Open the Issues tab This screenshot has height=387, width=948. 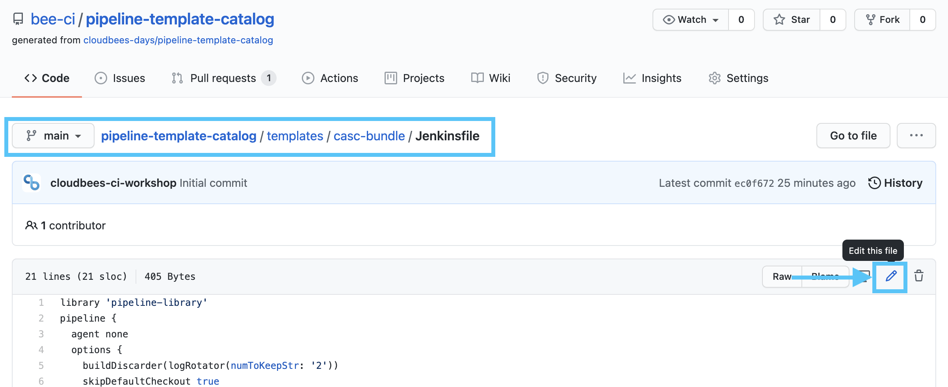(x=120, y=78)
